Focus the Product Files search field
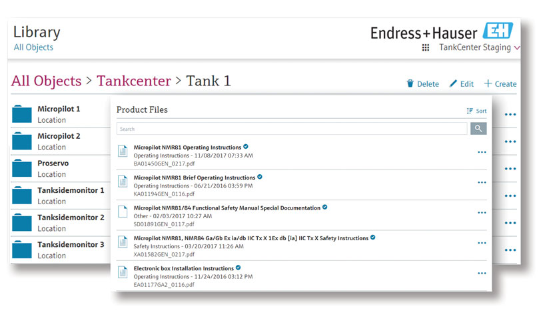 pyautogui.click(x=292, y=129)
